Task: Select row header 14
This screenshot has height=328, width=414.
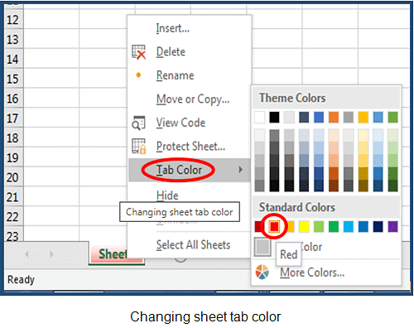Action: pos(14,59)
